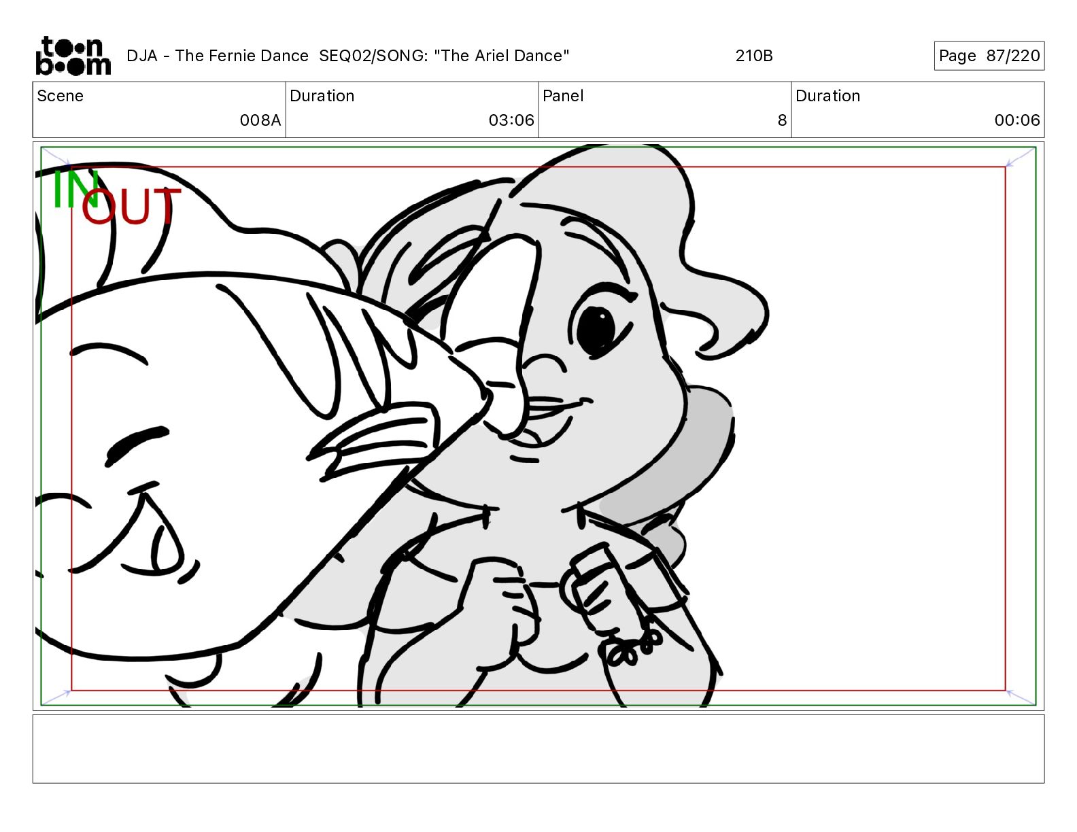1077x832 pixels.
Task: Click the '210B' header code
Action: 754,56
